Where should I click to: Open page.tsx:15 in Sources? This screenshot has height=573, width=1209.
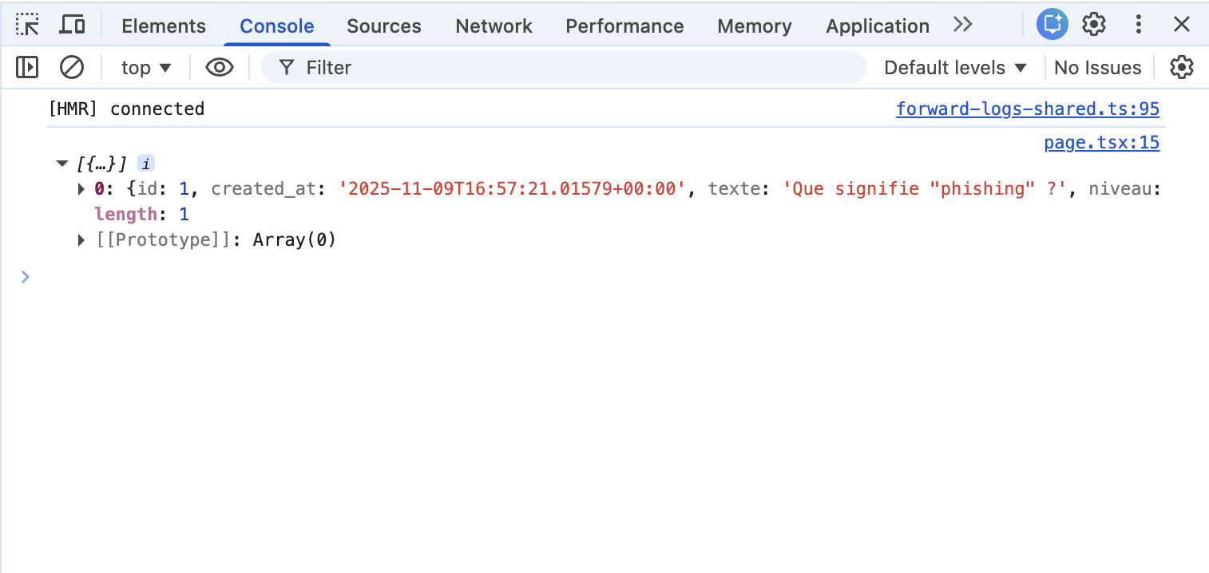pos(1101,142)
